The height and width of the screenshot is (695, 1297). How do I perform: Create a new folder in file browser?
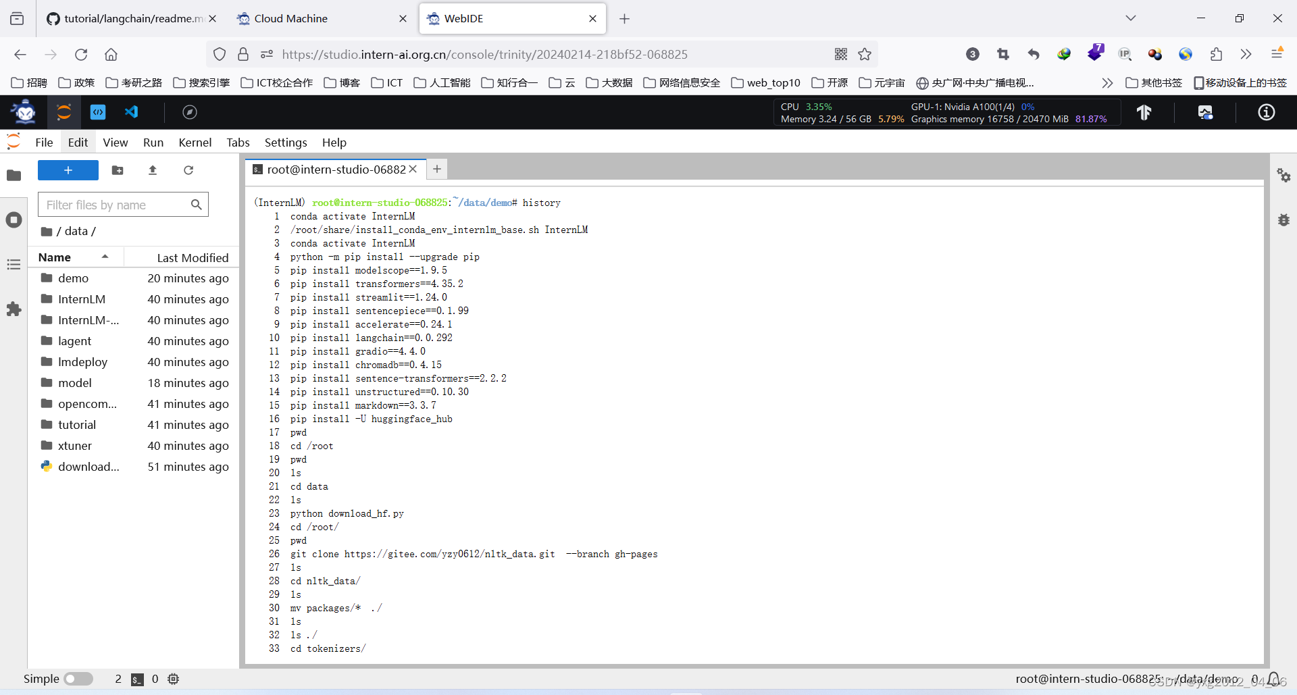tap(118, 170)
